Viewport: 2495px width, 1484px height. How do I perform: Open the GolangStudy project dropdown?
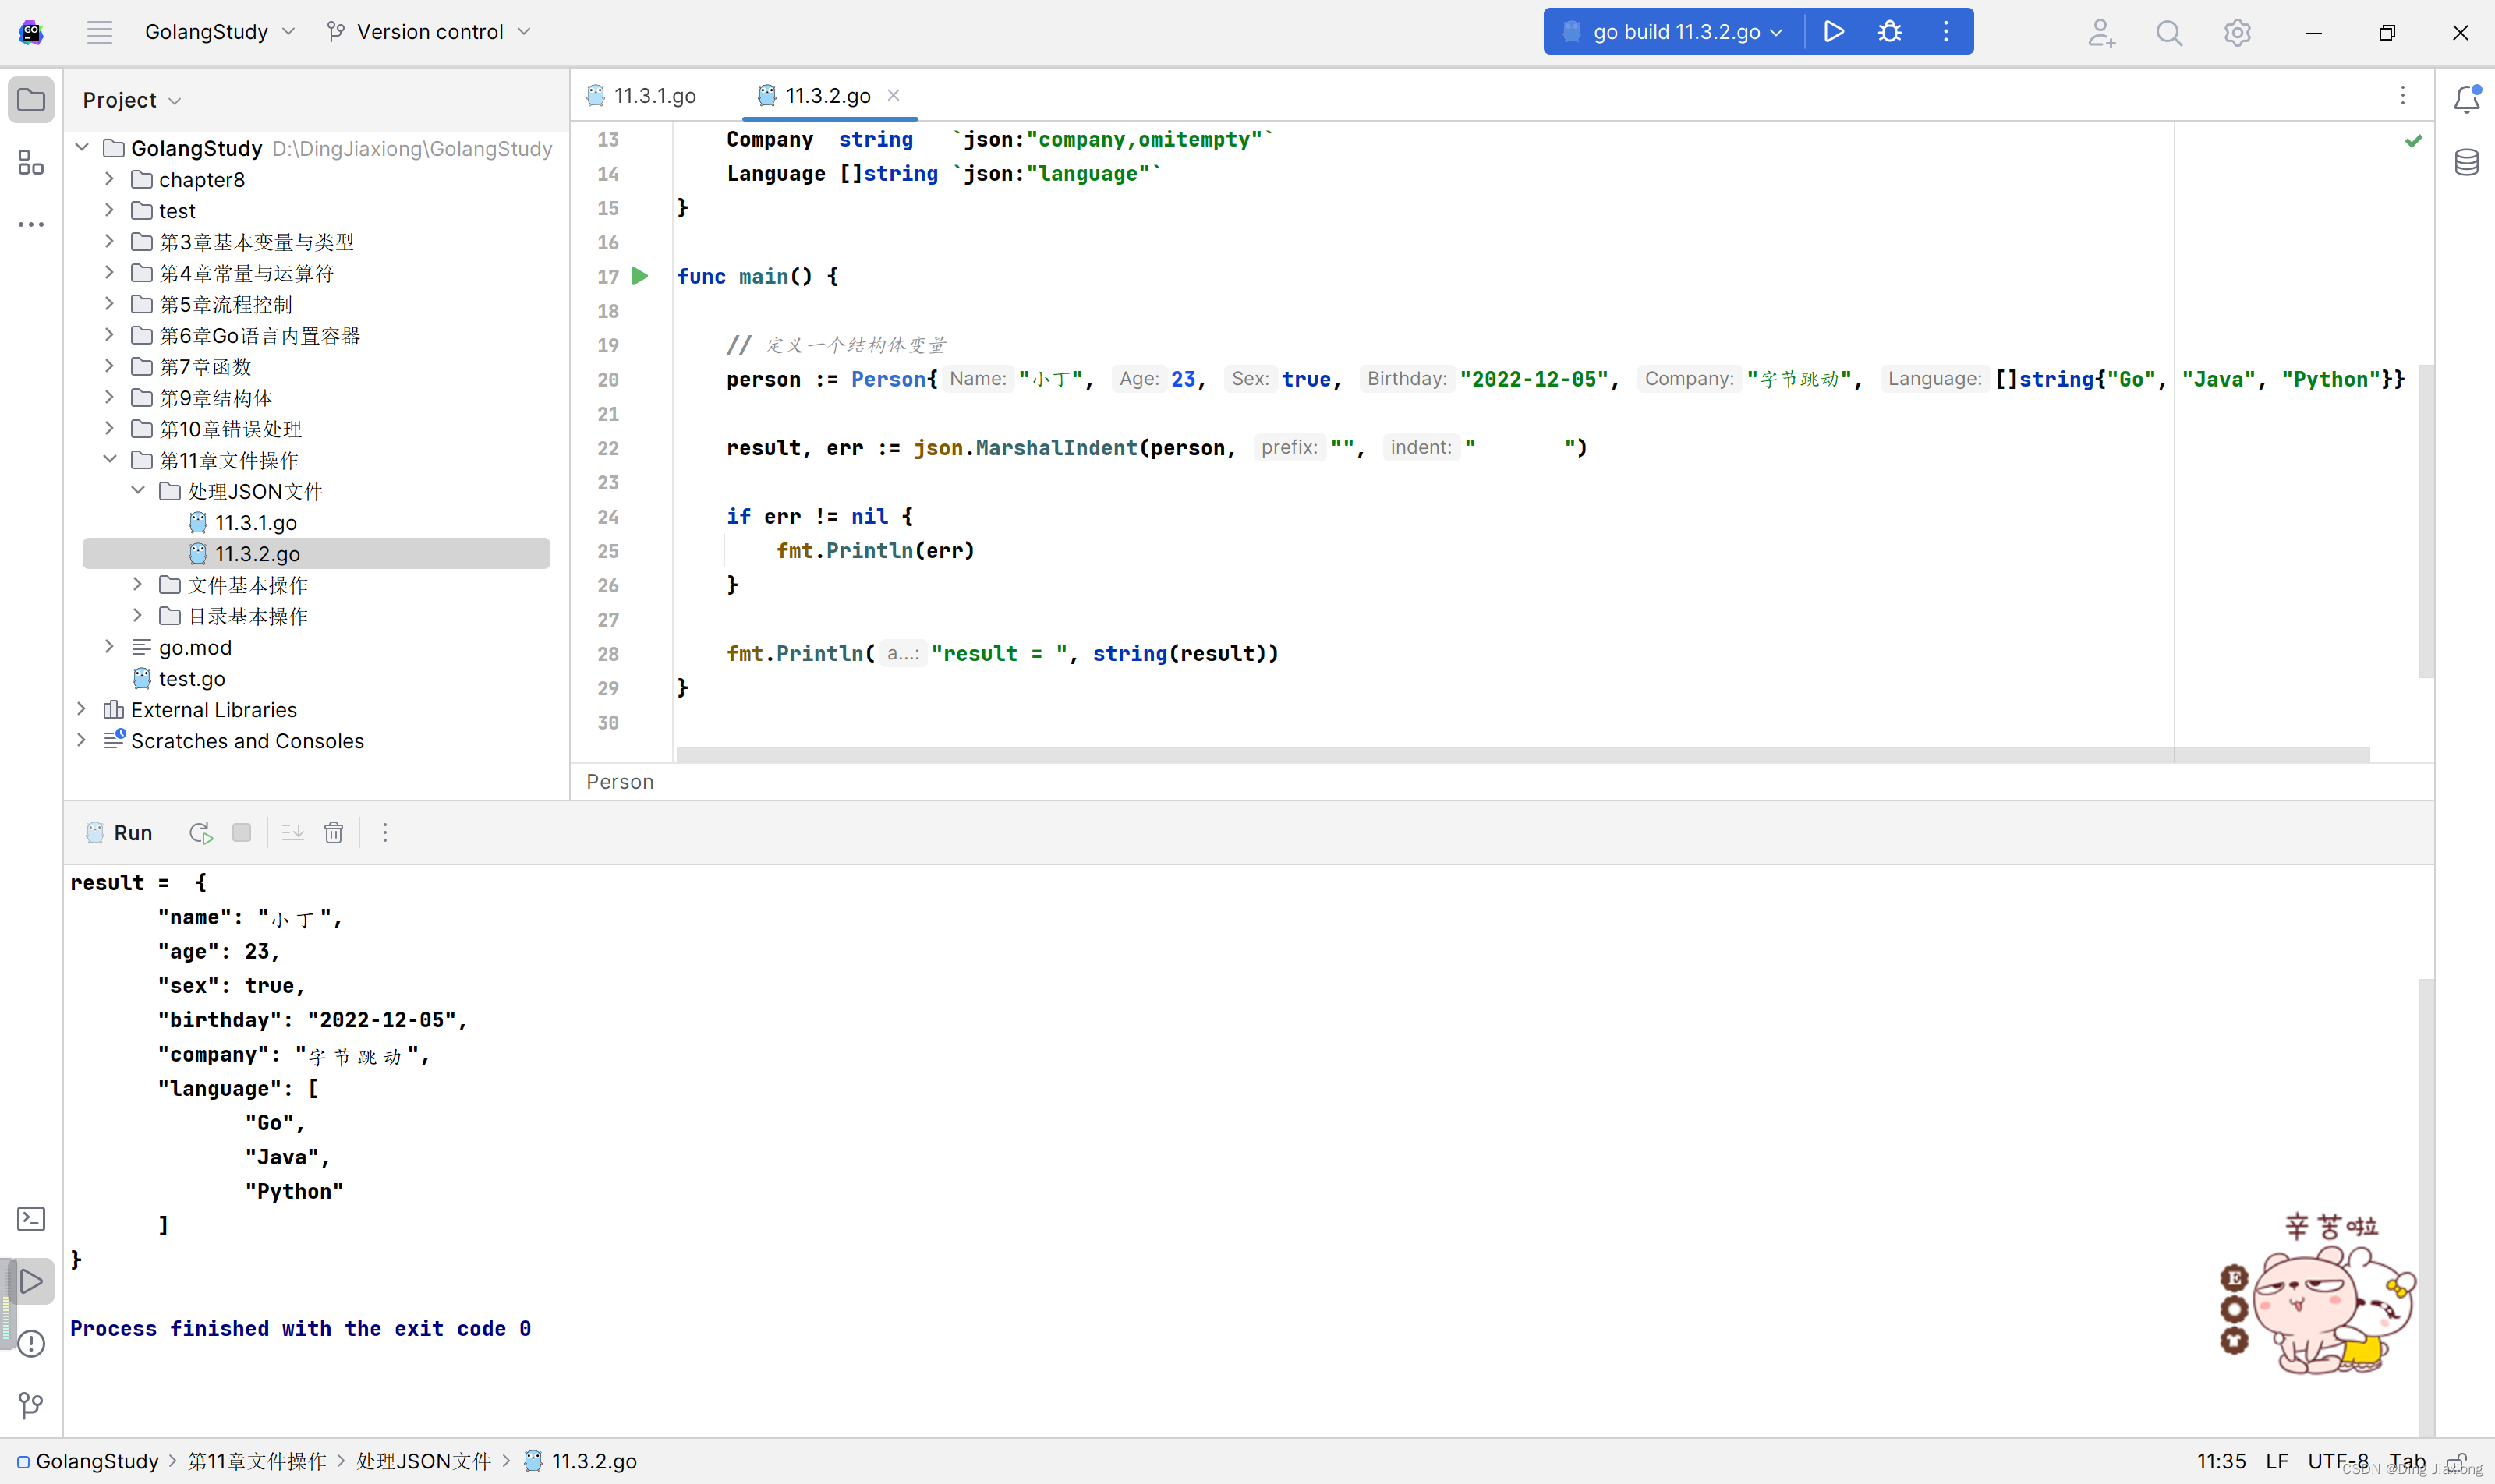click(220, 32)
